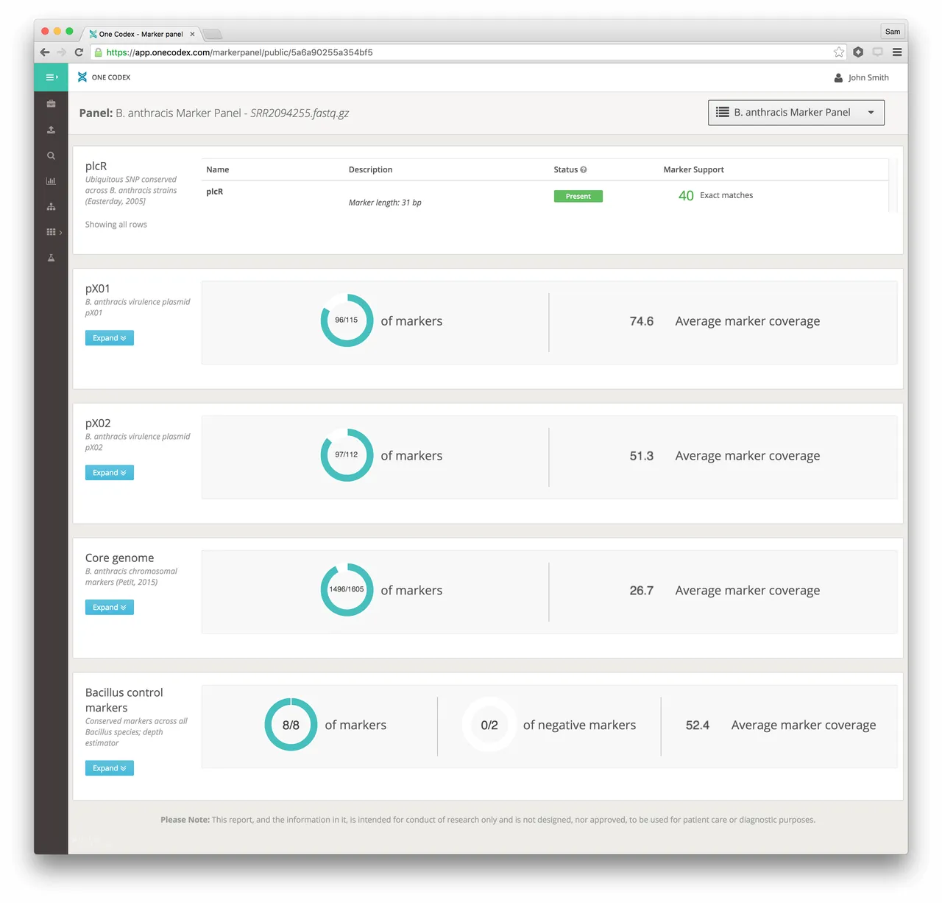
Task: Open the John Smith user menu
Action: click(x=861, y=77)
